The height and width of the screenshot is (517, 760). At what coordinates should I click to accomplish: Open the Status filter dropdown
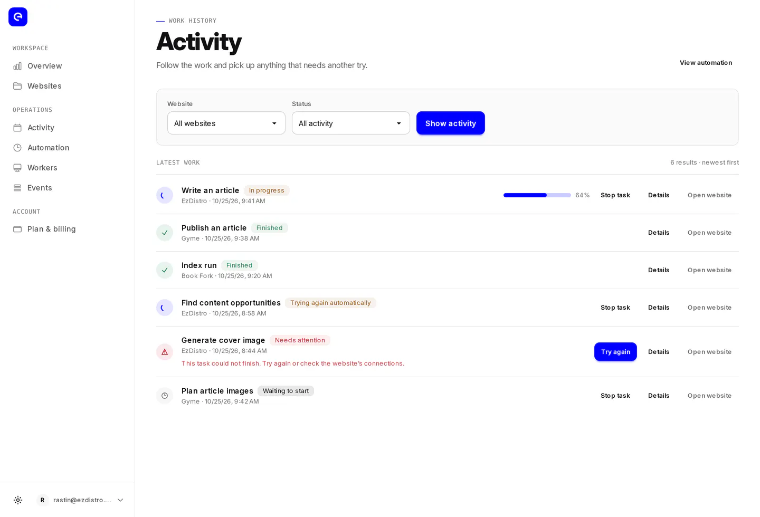pos(351,123)
